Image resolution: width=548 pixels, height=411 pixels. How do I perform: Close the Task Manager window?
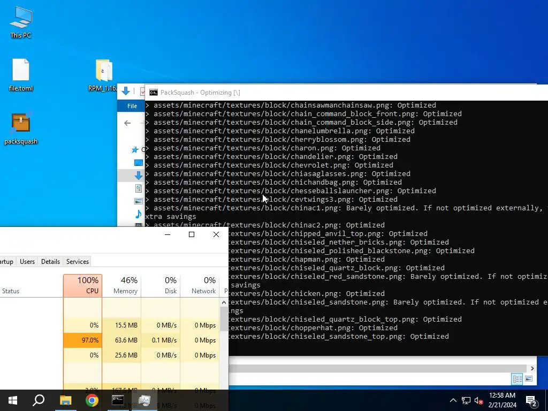216,234
